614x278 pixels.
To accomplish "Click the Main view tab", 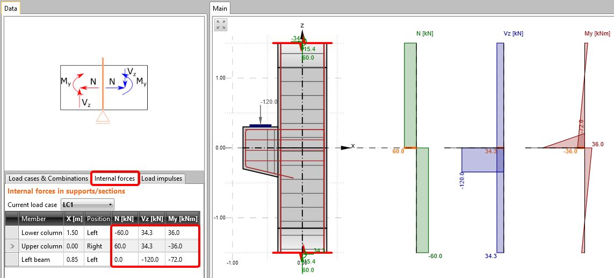I will coord(220,8).
